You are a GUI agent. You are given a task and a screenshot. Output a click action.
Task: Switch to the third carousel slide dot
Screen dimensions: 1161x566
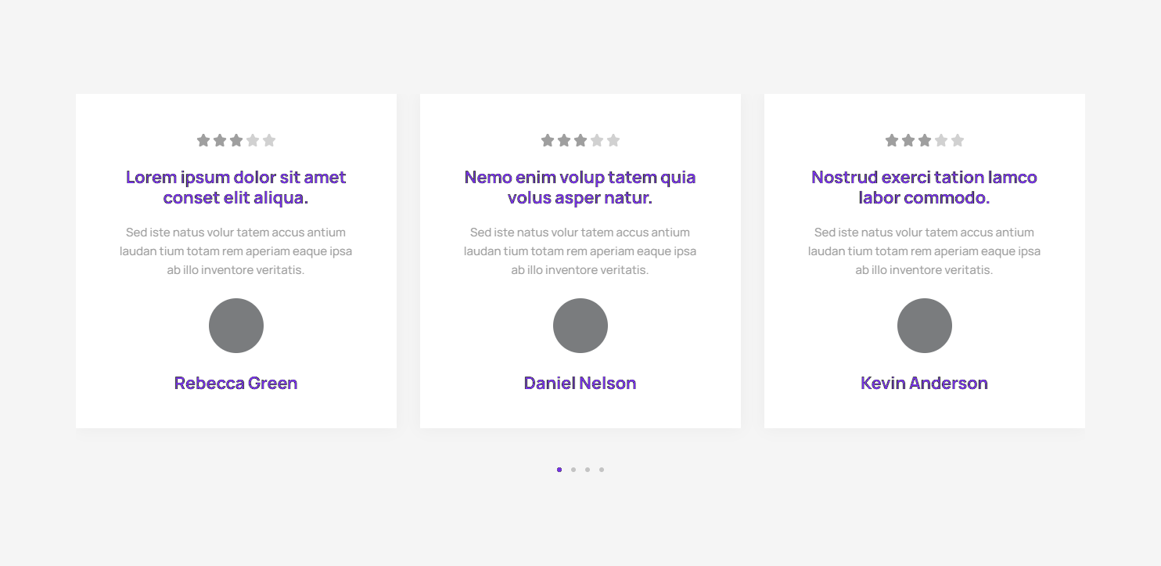(x=588, y=470)
